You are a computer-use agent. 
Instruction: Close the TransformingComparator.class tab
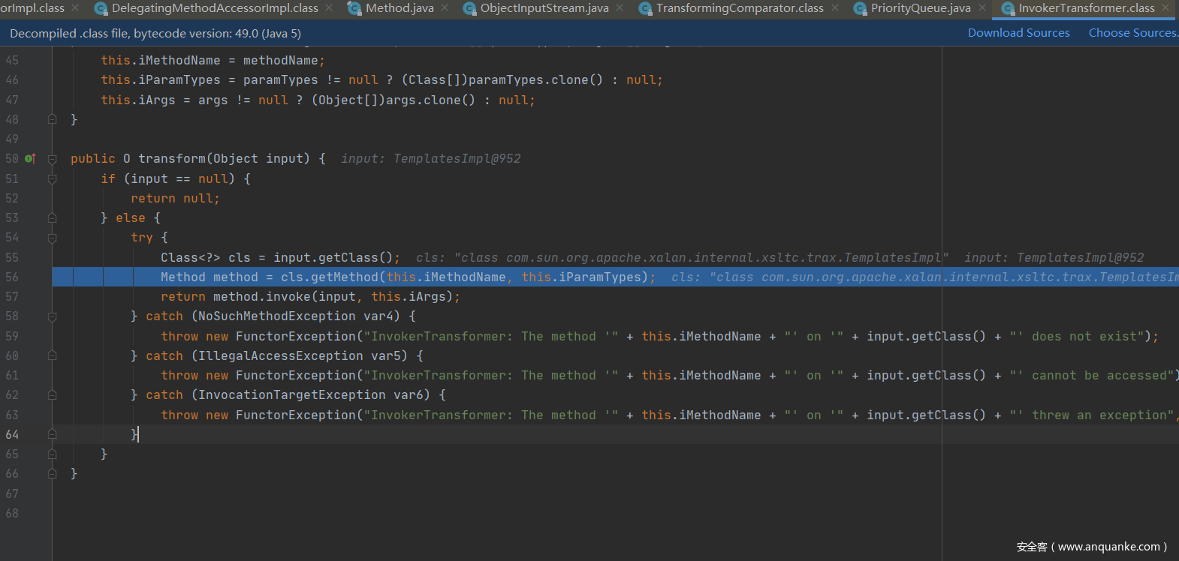pos(835,7)
